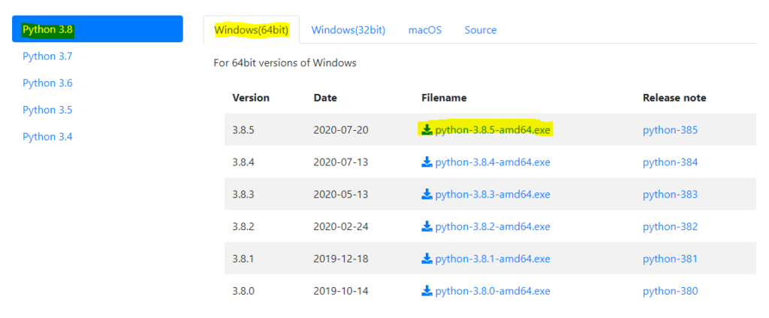The image size is (769, 318).
Task: Click download icon beside python-3.8.3-amd64.exe
Action: tap(427, 194)
